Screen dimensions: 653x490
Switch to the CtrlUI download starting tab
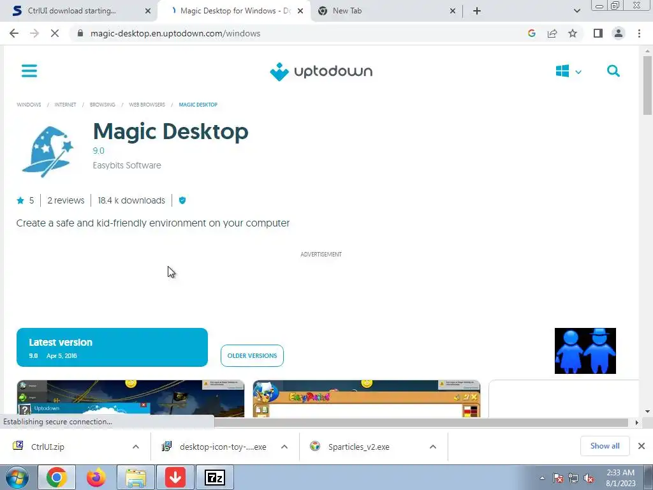(x=71, y=11)
